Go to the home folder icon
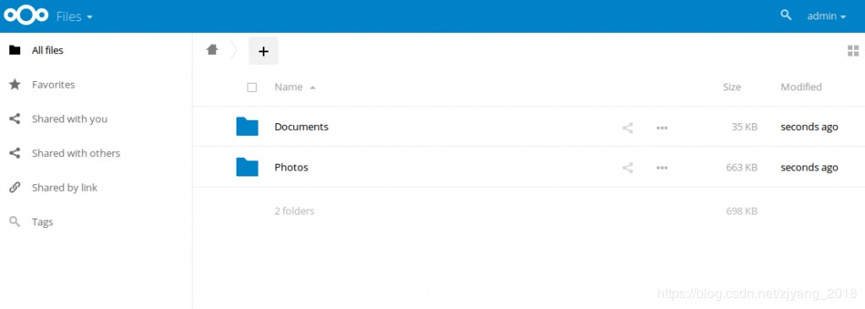This screenshot has width=865, height=309. (212, 50)
